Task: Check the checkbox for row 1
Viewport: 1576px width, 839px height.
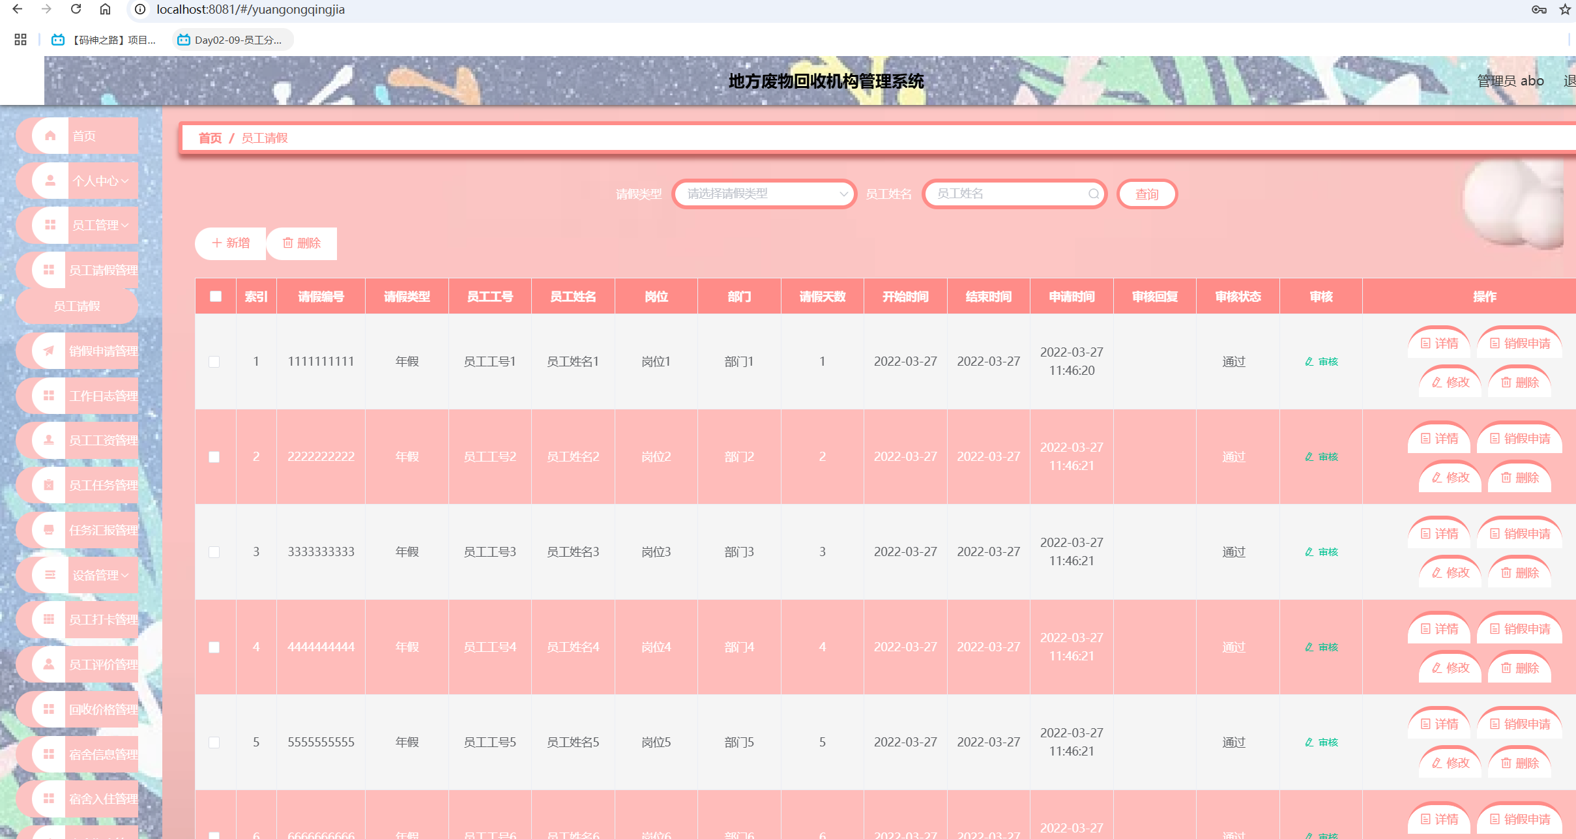Action: pos(214,362)
